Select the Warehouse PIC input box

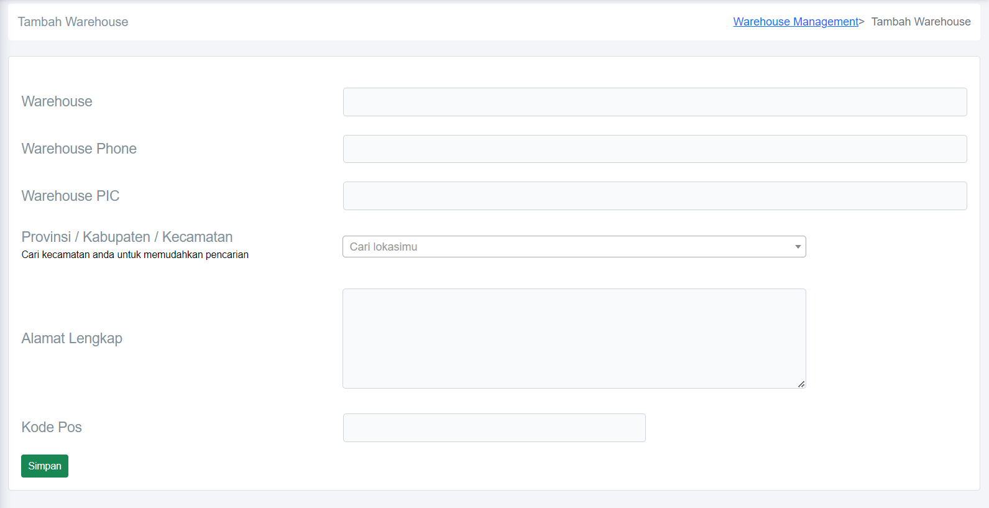(x=655, y=196)
